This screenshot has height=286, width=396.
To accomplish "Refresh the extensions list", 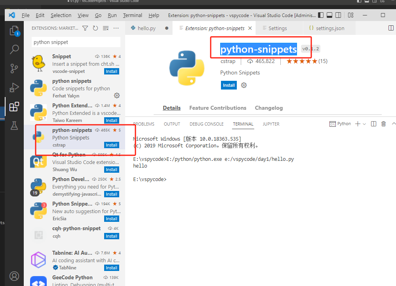I will click(x=95, y=28).
